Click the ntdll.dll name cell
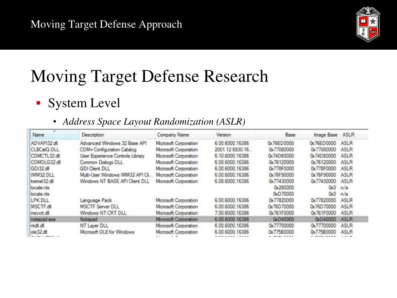The height and width of the screenshot is (298, 397). pos(38,225)
